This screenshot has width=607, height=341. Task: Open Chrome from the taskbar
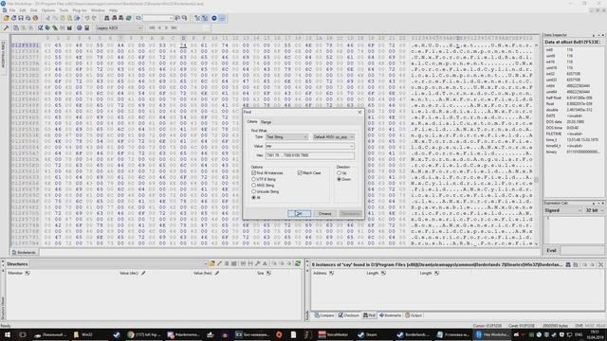click(144, 334)
